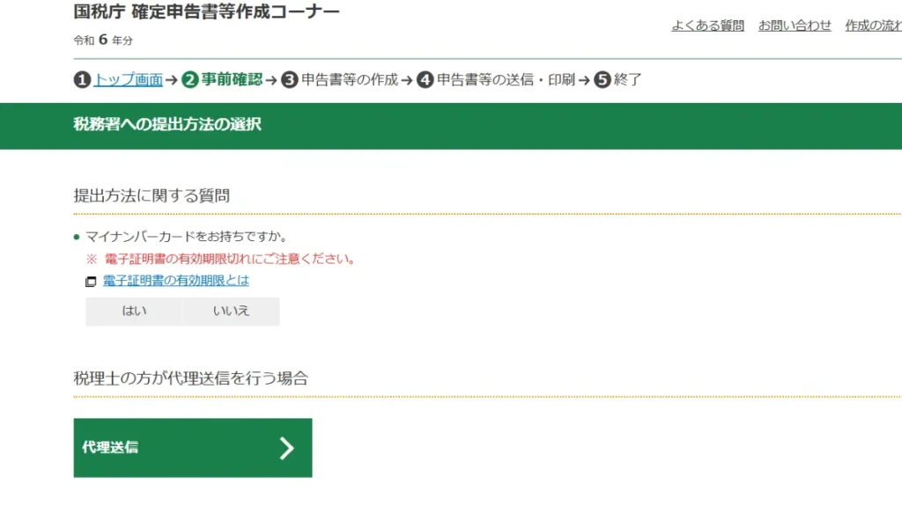Open the お問い合わせ page
The height and width of the screenshot is (507, 902).
tap(795, 26)
